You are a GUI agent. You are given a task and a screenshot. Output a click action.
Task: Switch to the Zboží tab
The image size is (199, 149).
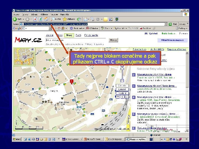pyautogui.click(x=78, y=35)
